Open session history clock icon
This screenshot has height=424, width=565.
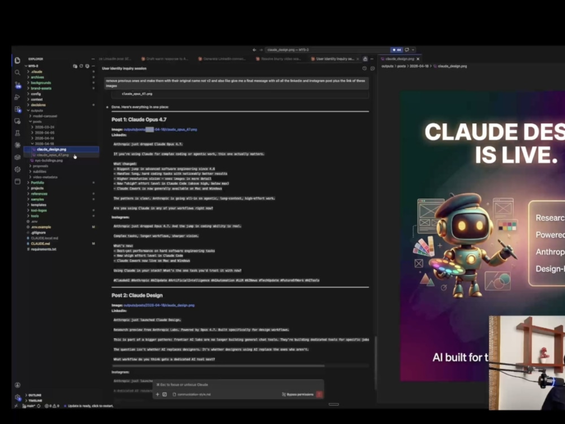(x=364, y=68)
